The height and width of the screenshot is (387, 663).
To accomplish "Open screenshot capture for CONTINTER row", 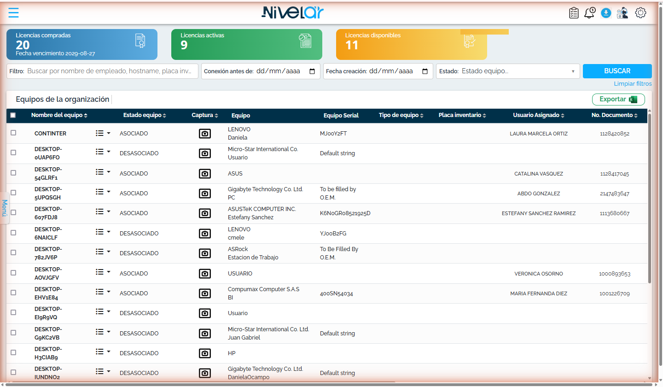I will (205, 134).
